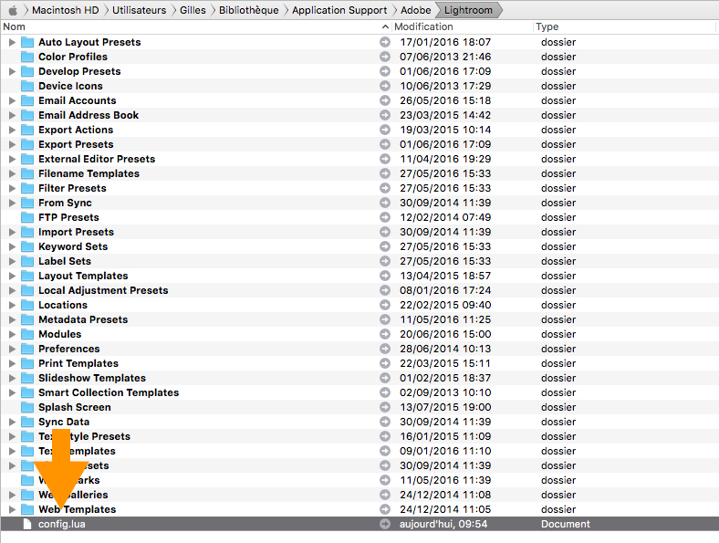Click sync status icon for Filter Presets
This screenshot has height=543, width=719.
coord(385,188)
